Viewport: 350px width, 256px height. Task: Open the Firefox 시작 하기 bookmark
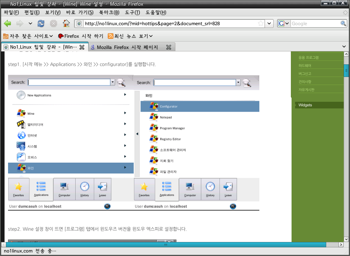pos(80,36)
